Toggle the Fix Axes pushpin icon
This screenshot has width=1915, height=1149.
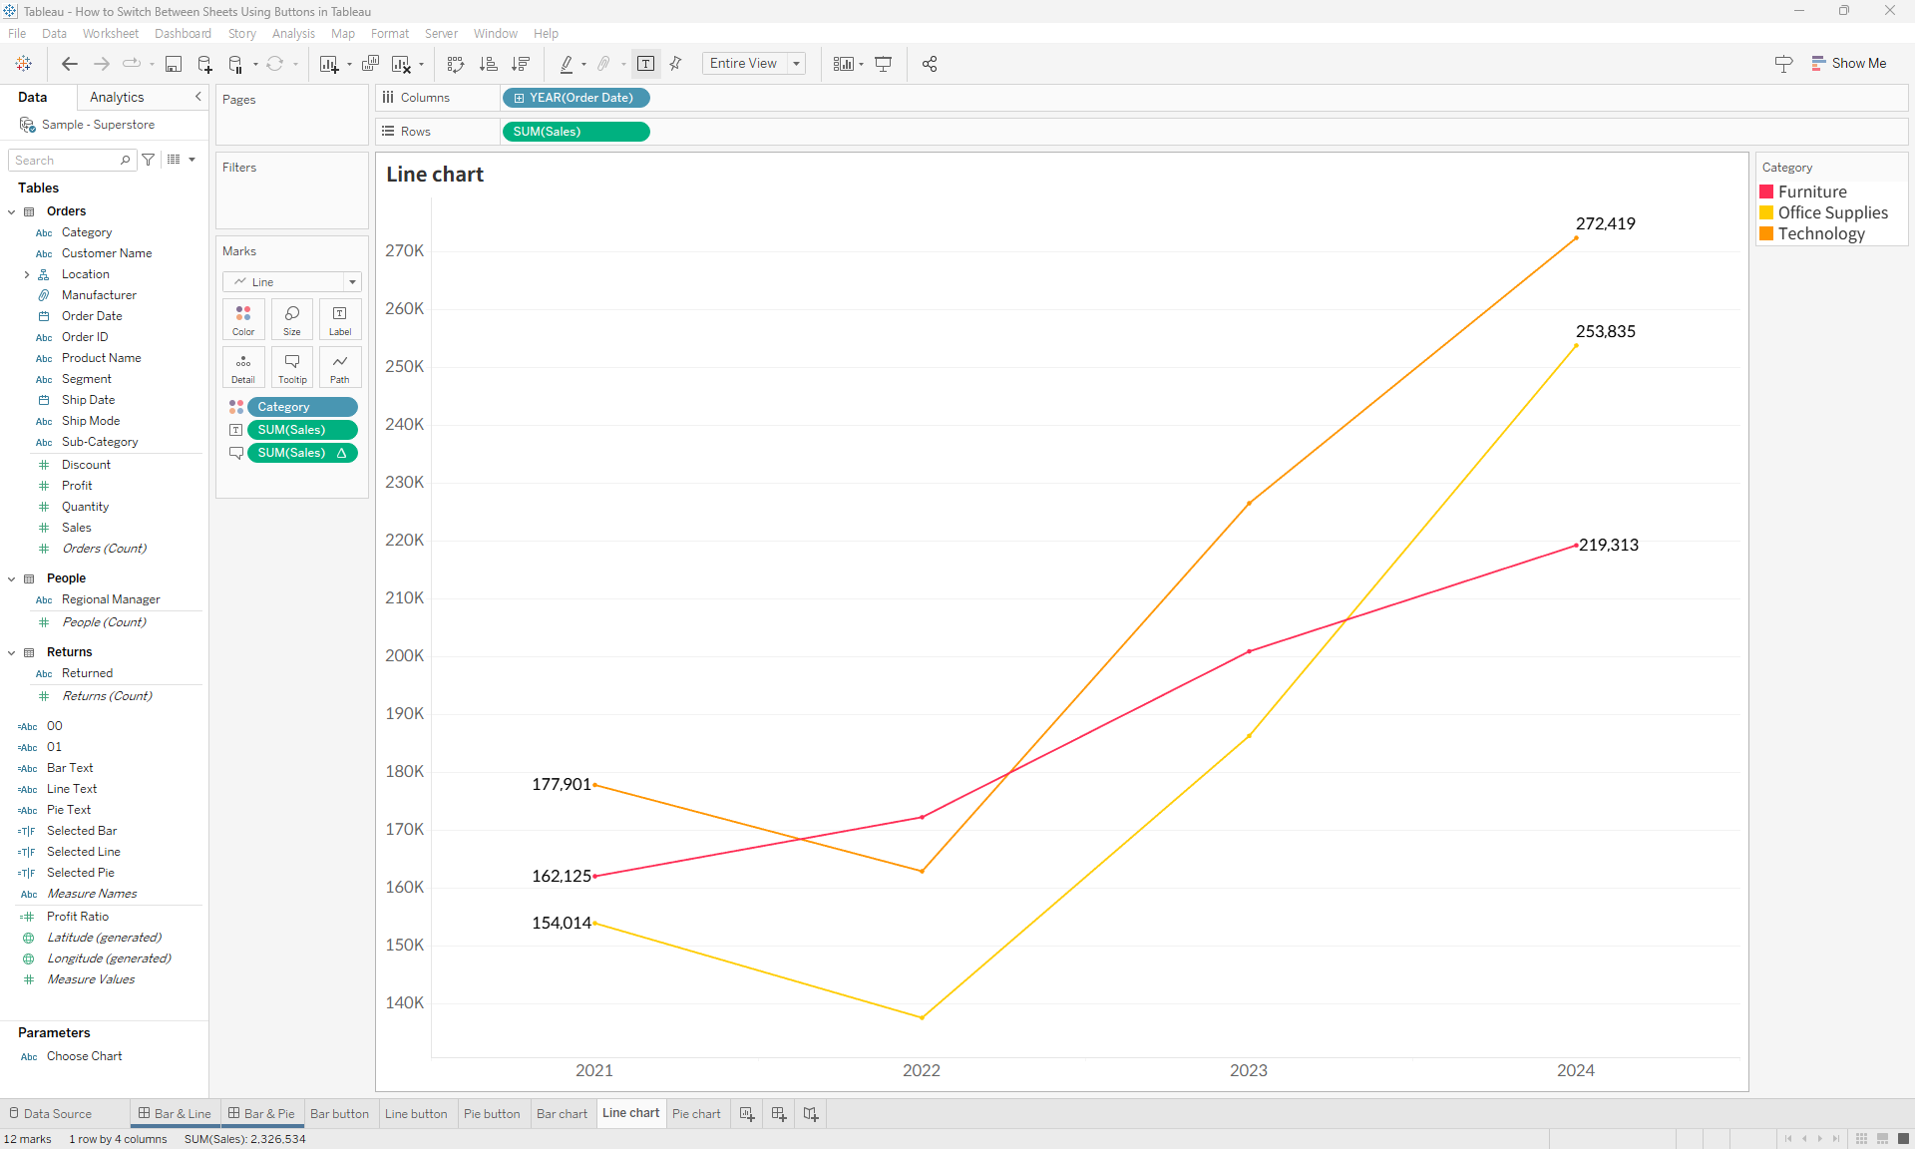(675, 64)
